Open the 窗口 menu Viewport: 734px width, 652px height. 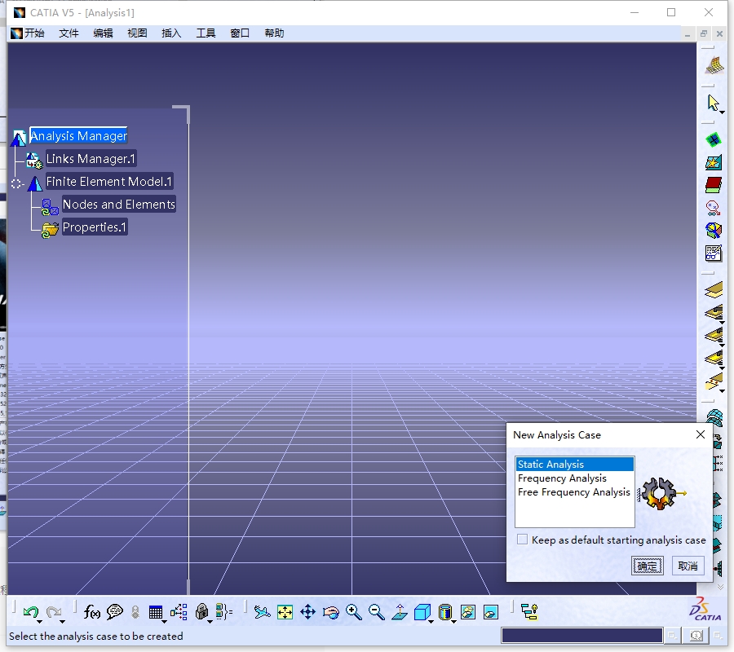240,33
